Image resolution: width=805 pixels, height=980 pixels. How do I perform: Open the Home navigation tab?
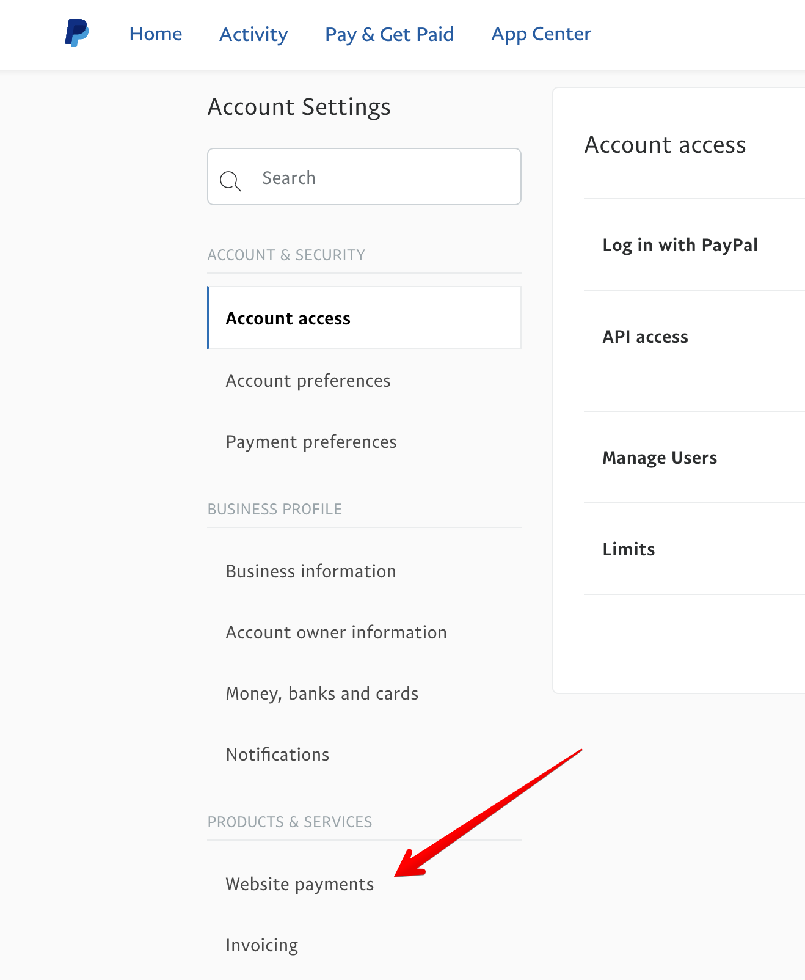click(155, 34)
